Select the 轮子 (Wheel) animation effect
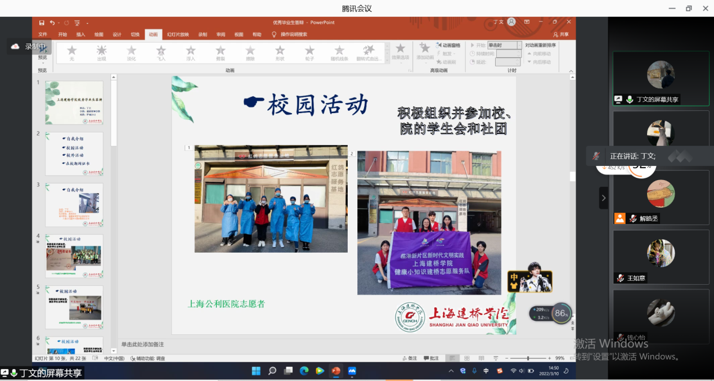The width and height of the screenshot is (714, 381). tap(309, 52)
